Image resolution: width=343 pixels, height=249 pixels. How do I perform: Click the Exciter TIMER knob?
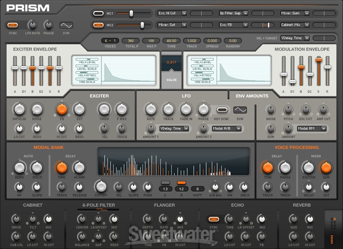point(104,109)
